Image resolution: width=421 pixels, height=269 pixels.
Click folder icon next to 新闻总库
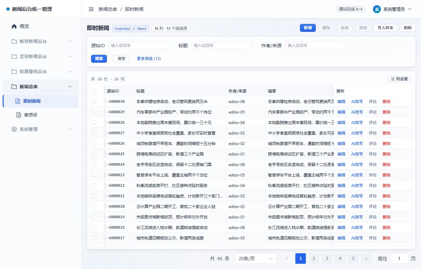coord(14,87)
